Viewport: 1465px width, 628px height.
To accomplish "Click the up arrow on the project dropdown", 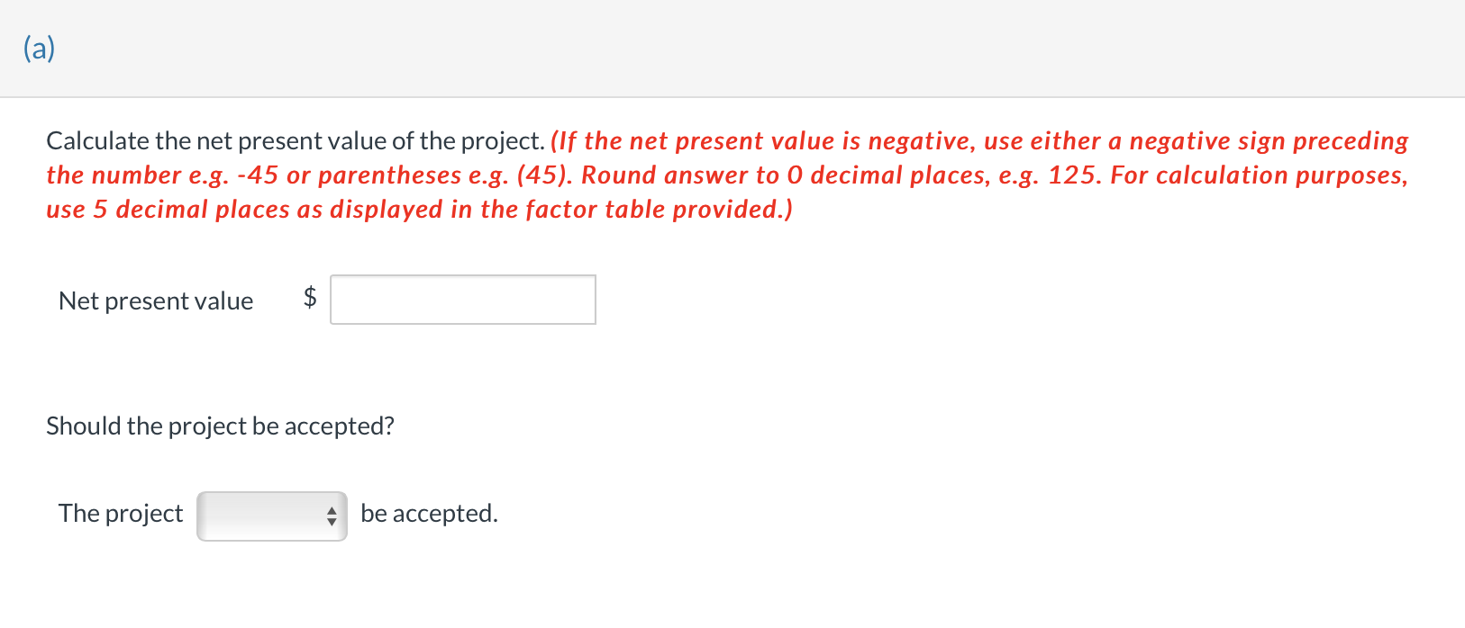I will pyautogui.click(x=331, y=511).
